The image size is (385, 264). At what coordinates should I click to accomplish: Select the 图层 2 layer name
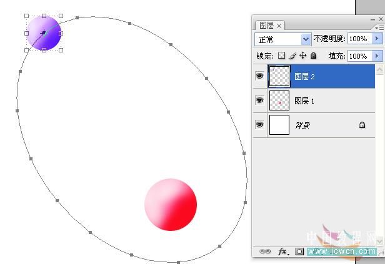304,77
